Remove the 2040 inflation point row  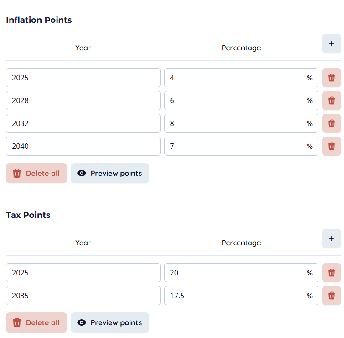point(331,146)
